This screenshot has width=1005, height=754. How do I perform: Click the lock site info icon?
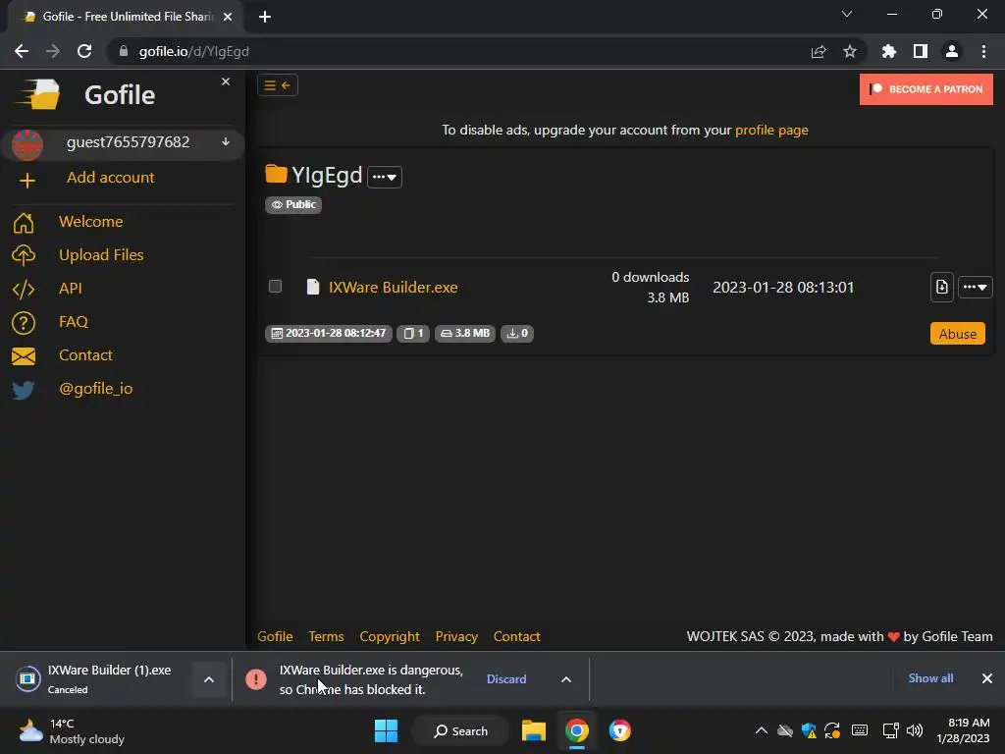[x=124, y=51]
